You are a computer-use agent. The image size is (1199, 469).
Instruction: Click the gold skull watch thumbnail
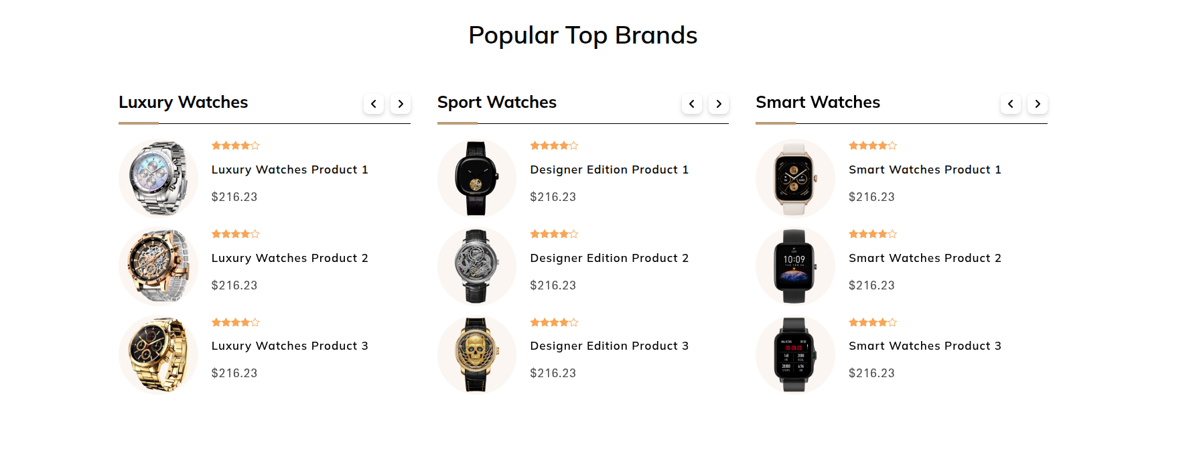(476, 354)
